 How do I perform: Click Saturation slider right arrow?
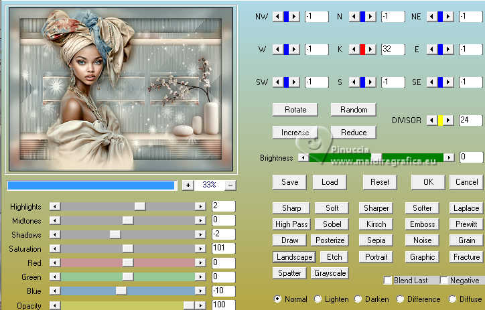(200, 248)
